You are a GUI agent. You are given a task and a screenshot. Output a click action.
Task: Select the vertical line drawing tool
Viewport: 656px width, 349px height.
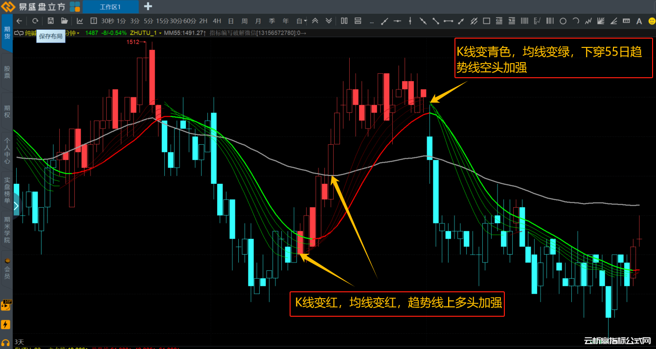[x=410, y=21]
